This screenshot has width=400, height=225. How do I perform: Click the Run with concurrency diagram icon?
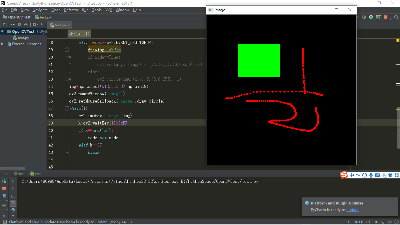coord(378,17)
